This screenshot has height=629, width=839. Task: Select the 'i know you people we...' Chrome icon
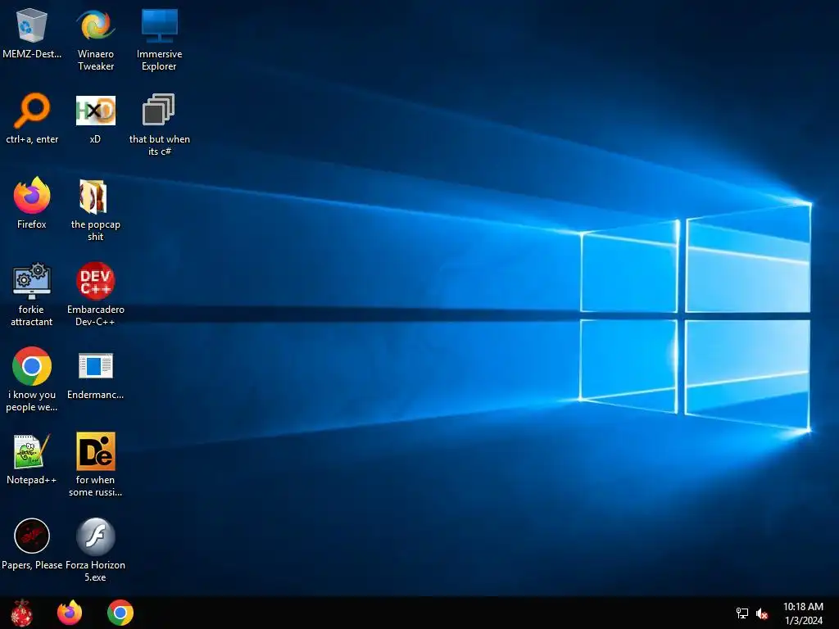click(32, 366)
